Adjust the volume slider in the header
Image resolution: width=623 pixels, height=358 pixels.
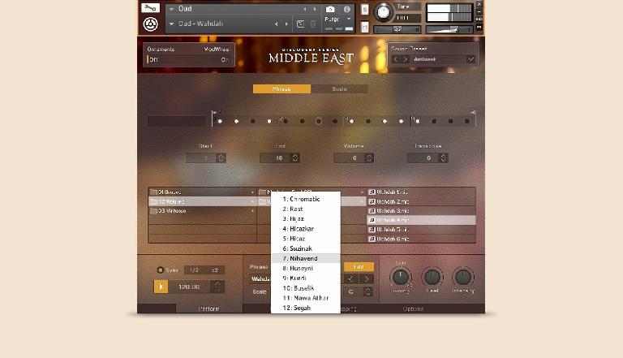[449, 30]
